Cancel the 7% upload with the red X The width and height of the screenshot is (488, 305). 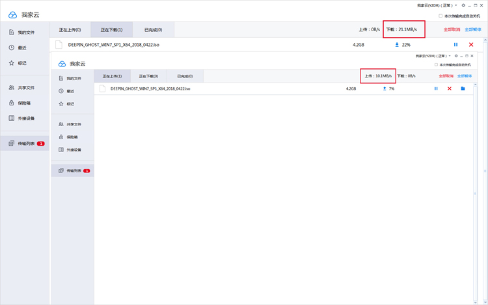click(450, 88)
